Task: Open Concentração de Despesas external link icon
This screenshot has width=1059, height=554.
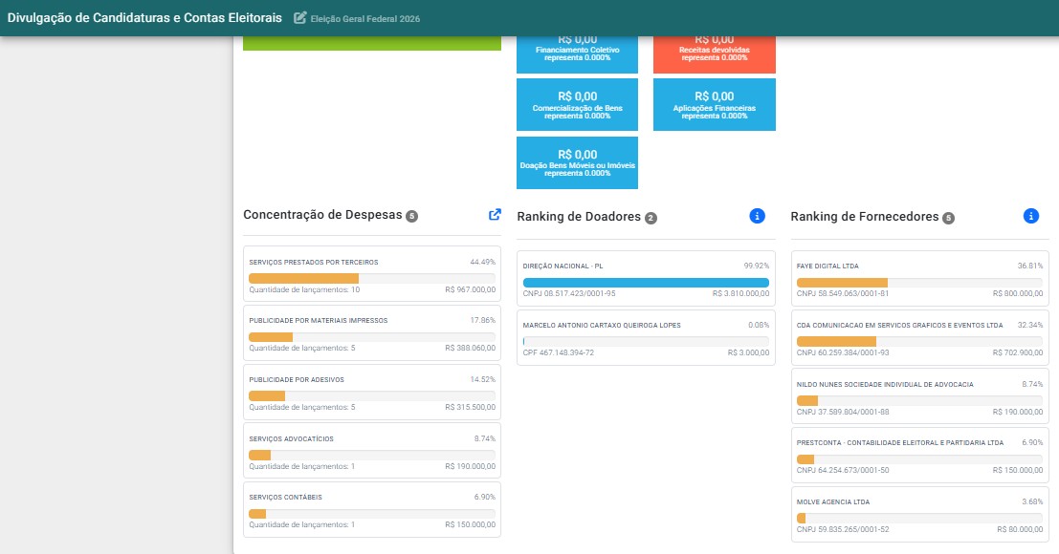Action: pos(495,214)
